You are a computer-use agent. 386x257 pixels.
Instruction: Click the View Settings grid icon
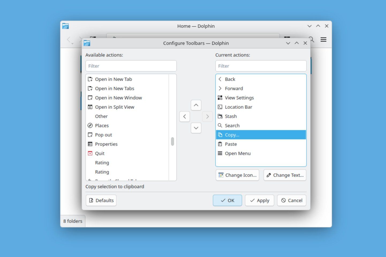click(x=220, y=98)
